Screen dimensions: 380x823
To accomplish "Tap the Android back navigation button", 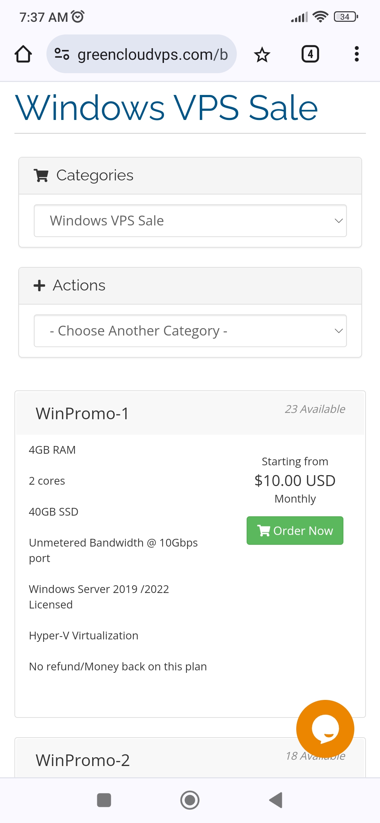I will point(276,800).
